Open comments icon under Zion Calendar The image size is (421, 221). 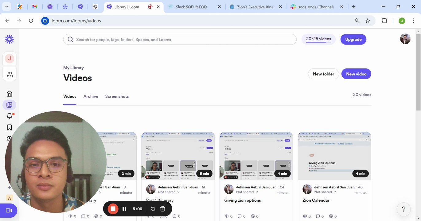point(318,216)
